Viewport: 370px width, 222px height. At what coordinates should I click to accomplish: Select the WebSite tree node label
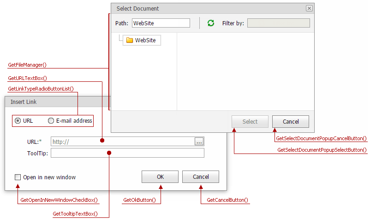point(145,40)
